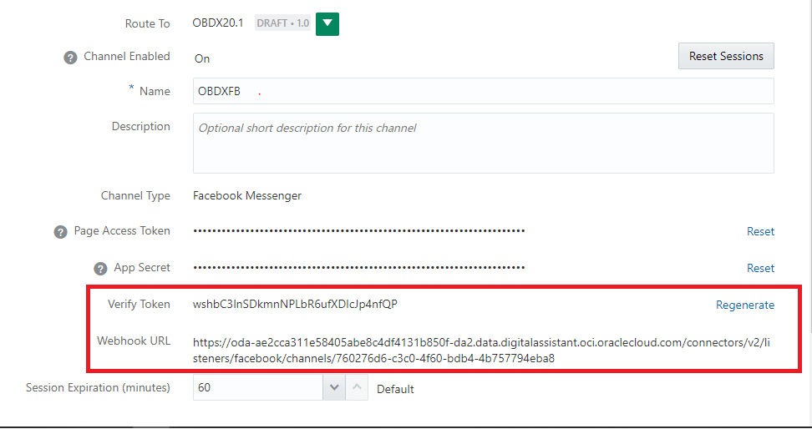Image resolution: width=812 pixels, height=429 pixels.
Task: Click the masked App Secret value
Action: (359, 268)
